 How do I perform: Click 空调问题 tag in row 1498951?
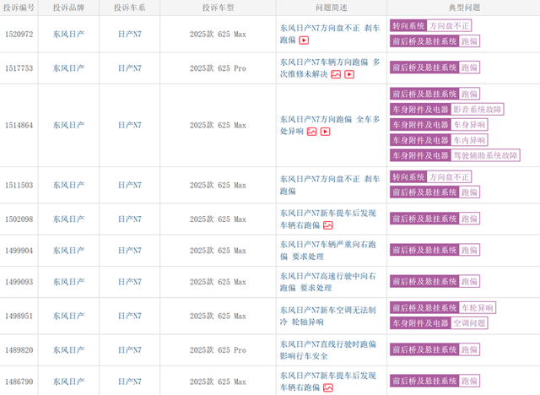(x=470, y=322)
